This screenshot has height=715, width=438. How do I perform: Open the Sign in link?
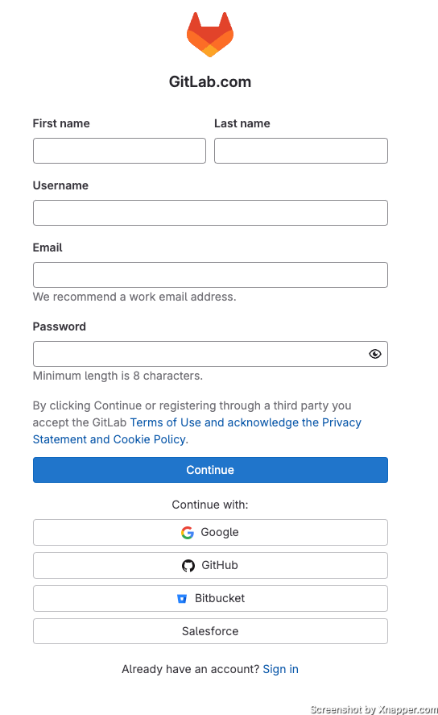click(280, 669)
